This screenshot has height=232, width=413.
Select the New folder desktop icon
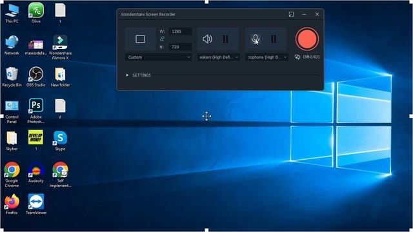(60, 77)
